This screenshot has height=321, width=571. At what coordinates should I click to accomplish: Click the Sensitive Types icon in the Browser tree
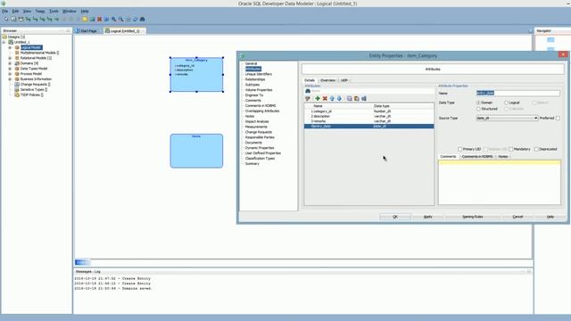[17, 89]
